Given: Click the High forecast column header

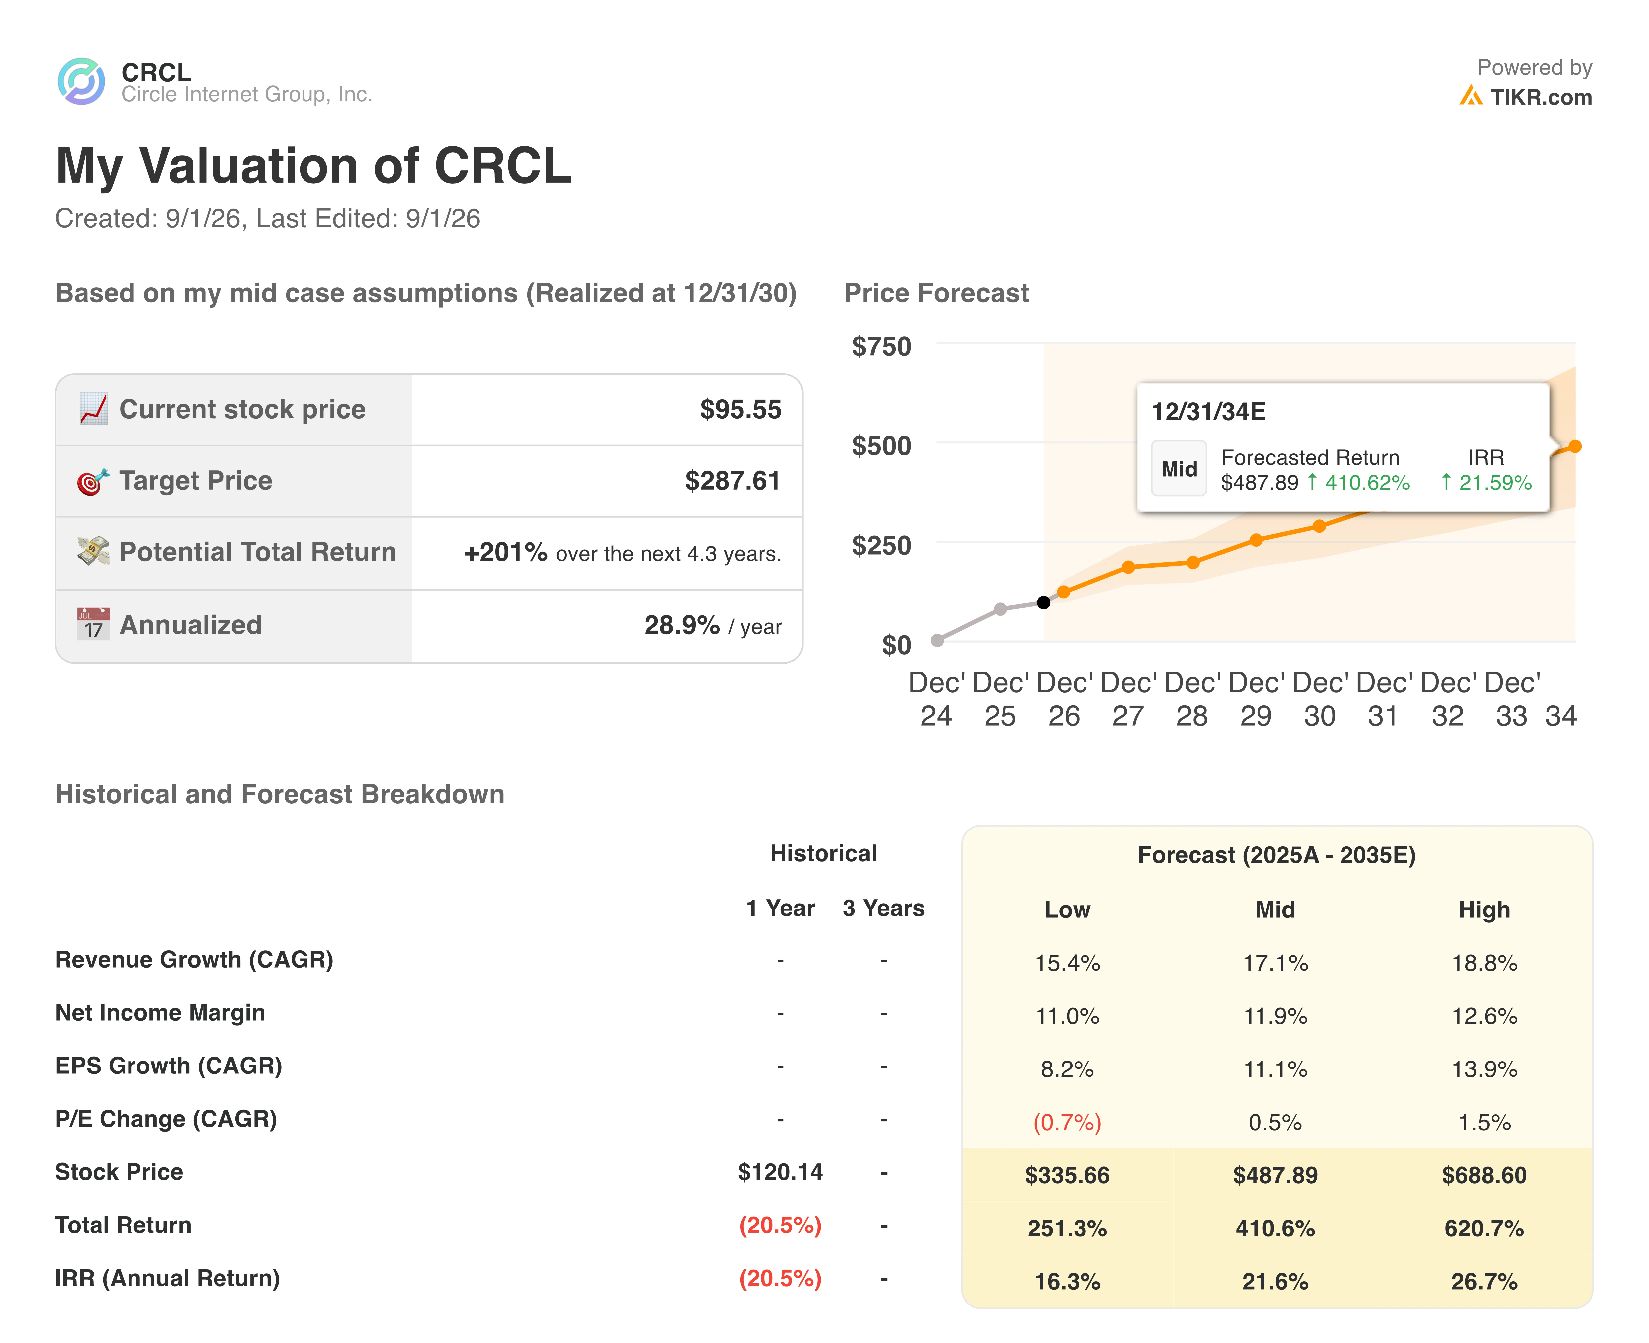Looking at the screenshot, I should (x=1484, y=910).
